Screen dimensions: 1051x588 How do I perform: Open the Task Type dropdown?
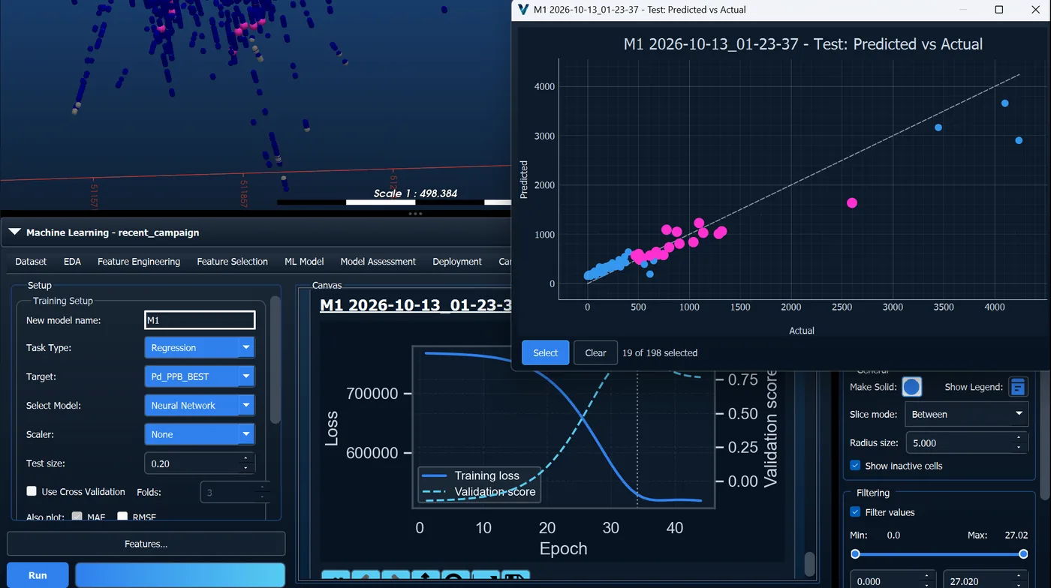pyautogui.click(x=200, y=348)
